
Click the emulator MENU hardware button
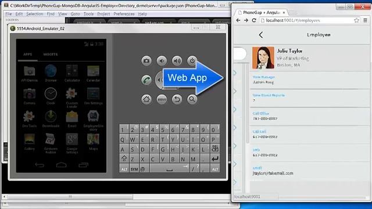pos(162,99)
